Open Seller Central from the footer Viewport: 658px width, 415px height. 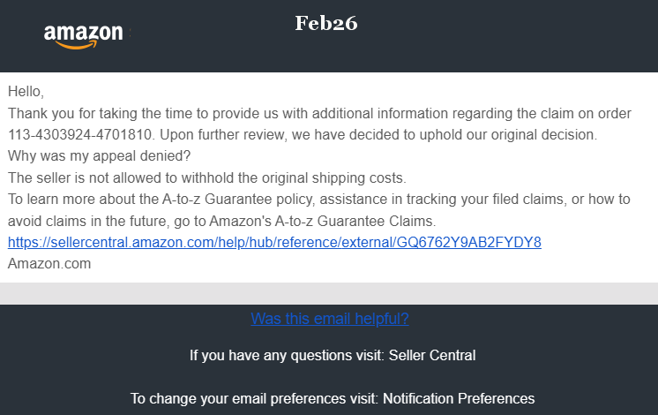click(432, 355)
